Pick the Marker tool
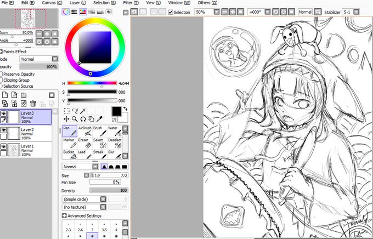Screen dimensions: 373x239 70,143
